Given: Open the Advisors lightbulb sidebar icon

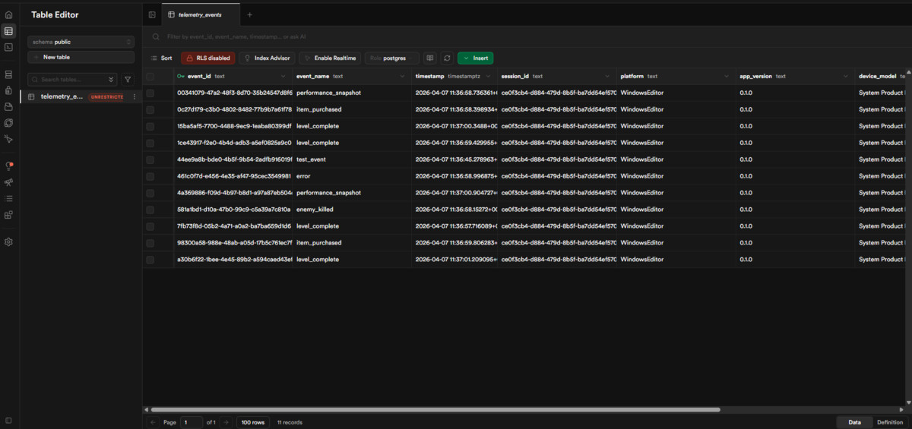Looking at the screenshot, I should click(x=8, y=166).
